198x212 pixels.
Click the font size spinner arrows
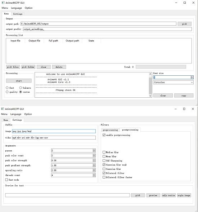click(x=192, y=77)
